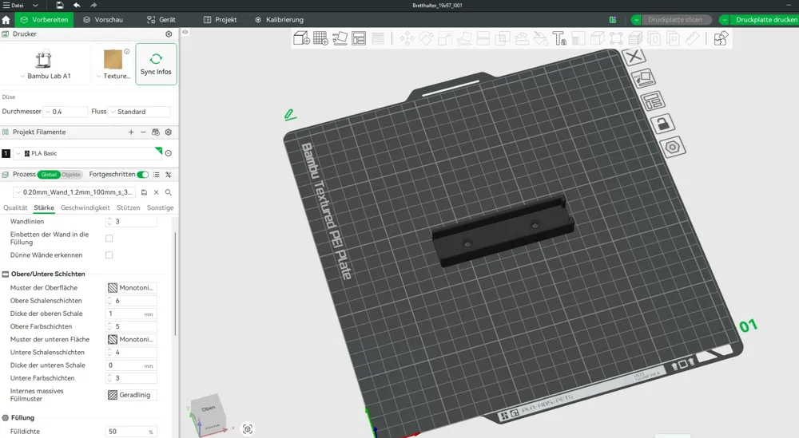Open the Geschwindigkeit settings tab
The image size is (799, 438).
click(x=85, y=207)
